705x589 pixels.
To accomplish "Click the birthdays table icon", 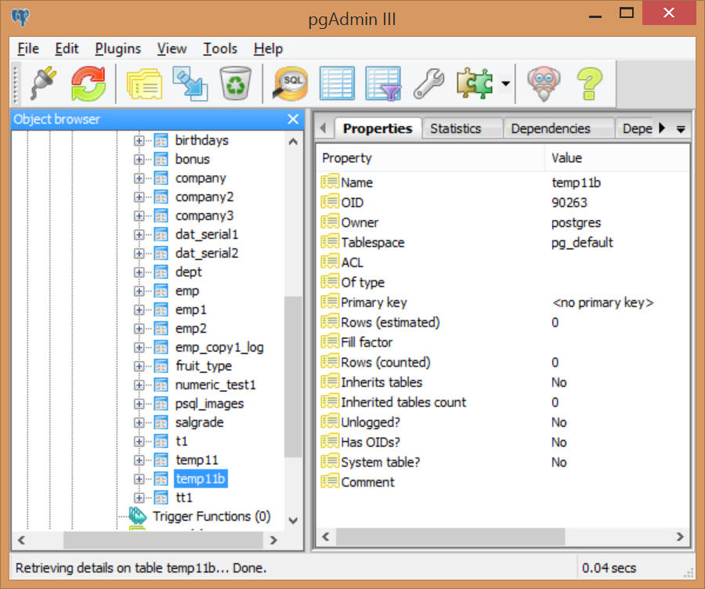I will tap(161, 140).
